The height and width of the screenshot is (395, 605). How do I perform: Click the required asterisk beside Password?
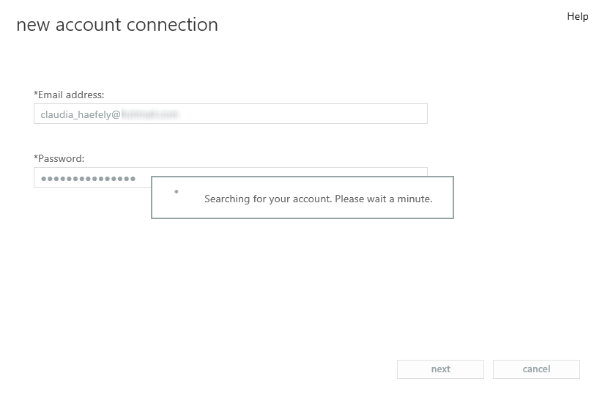click(36, 157)
